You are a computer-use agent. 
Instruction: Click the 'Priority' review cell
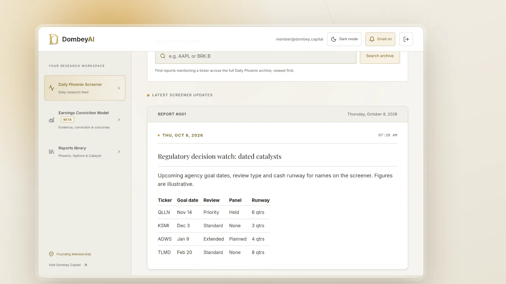pos(211,212)
